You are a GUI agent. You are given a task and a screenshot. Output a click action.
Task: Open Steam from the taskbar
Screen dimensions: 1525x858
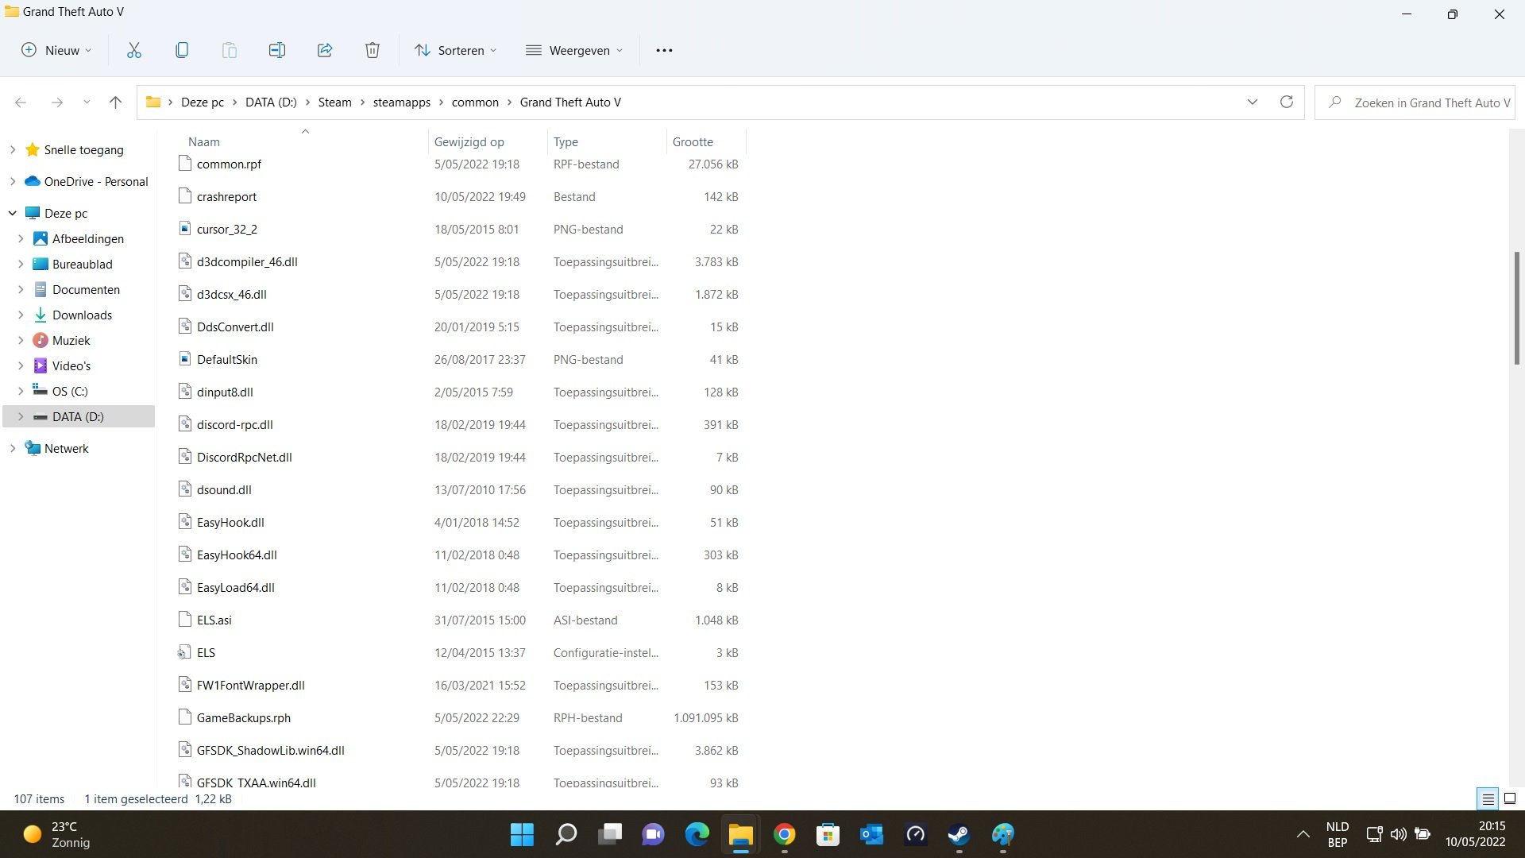click(959, 834)
